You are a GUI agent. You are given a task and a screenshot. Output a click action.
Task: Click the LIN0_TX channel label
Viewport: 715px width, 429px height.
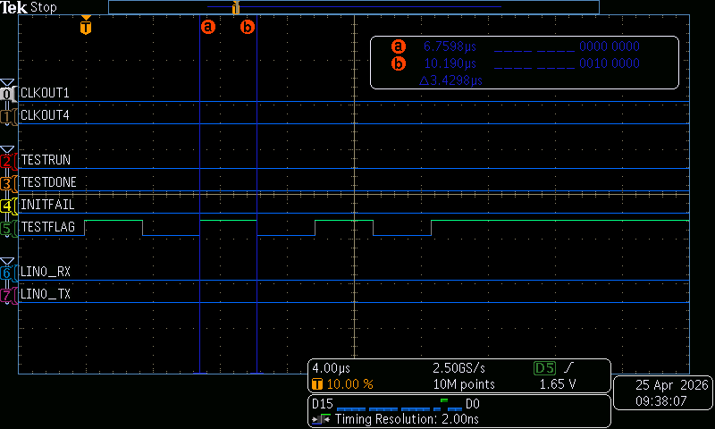pos(46,294)
